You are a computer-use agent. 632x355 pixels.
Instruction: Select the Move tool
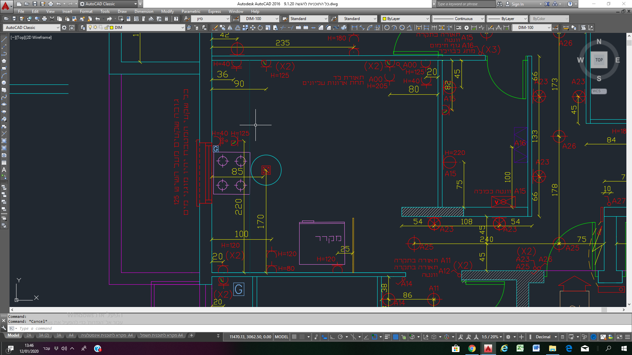[253, 28]
